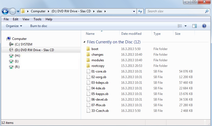
Task: Open the Organize dropdown menu
Action: point(14,26)
